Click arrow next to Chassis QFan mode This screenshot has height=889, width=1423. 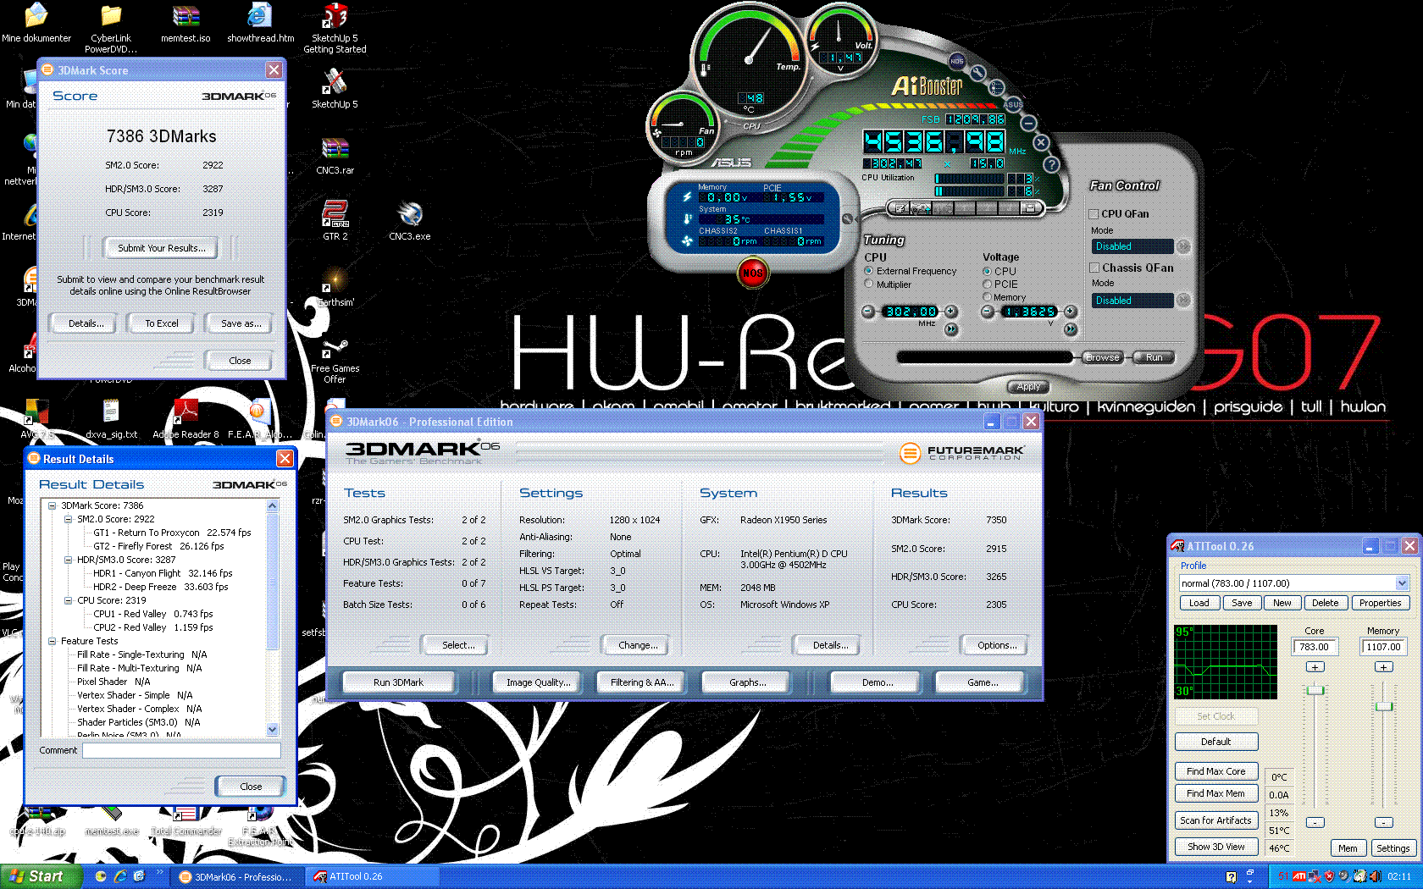tap(1184, 300)
